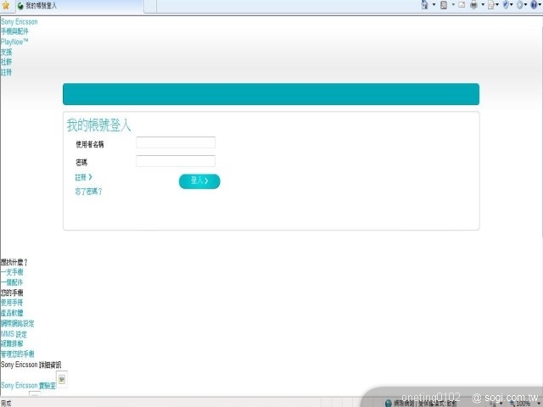Click the Read Mail envelope icon
Screen dimensions: 543x407
pos(462,5)
